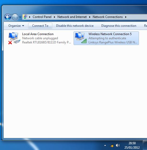Expand the arrow after Control Panel breadcrumb
Viewport: 147px width, 150px height.
point(55,17)
